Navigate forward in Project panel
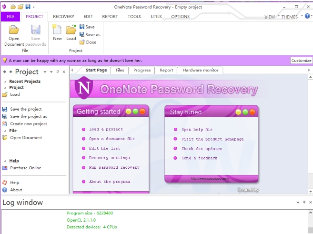313x234 pixels. tap(11, 71)
